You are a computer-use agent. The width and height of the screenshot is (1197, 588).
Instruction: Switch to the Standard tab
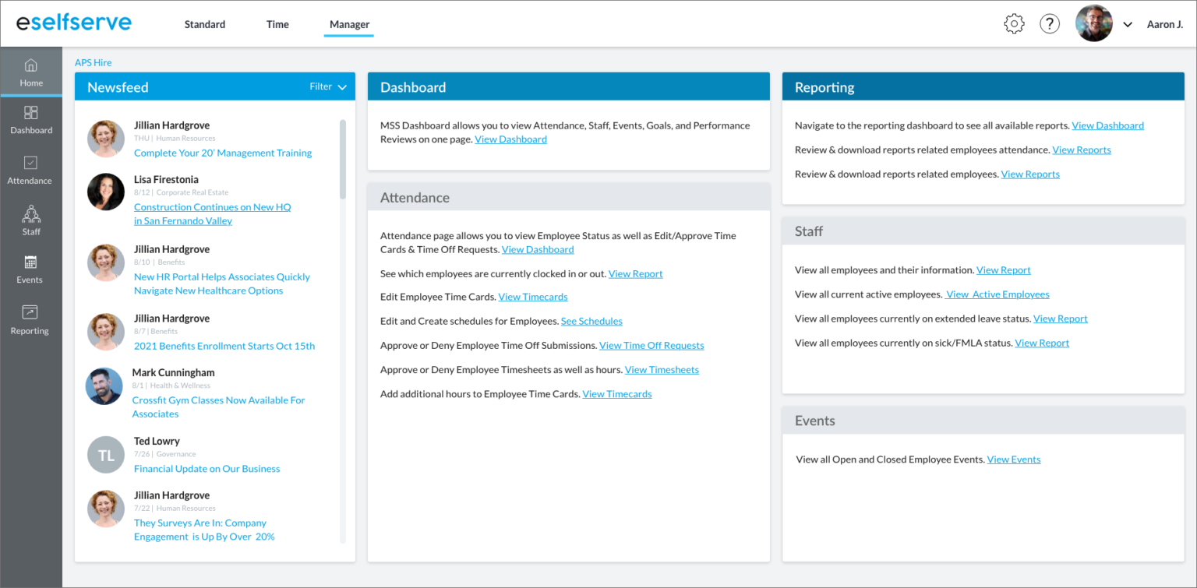point(205,24)
